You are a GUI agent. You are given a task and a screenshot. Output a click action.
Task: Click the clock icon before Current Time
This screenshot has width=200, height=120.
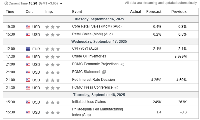6,3
